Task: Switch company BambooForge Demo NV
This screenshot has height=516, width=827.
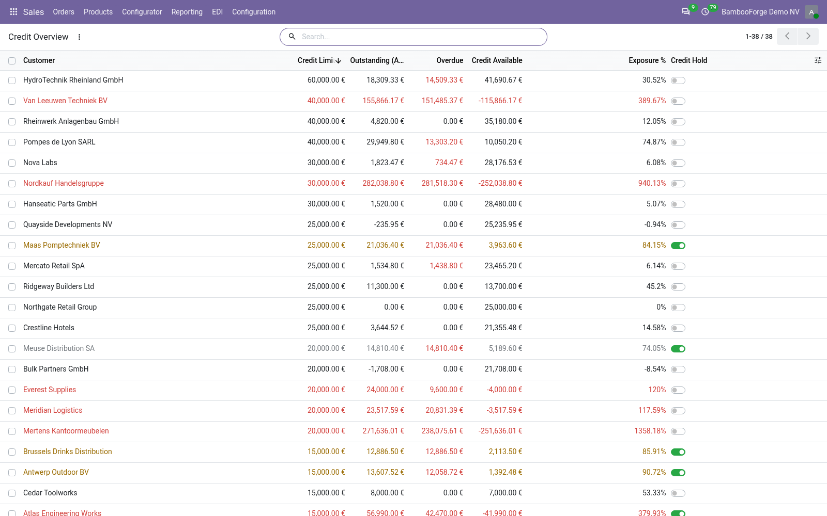Action: pos(760,12)
